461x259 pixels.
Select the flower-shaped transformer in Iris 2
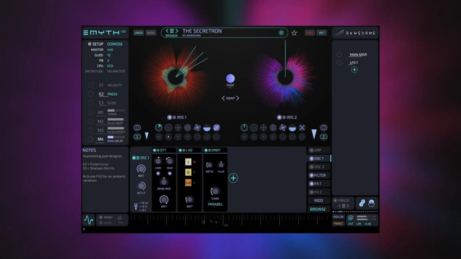(x=282, y=127)
